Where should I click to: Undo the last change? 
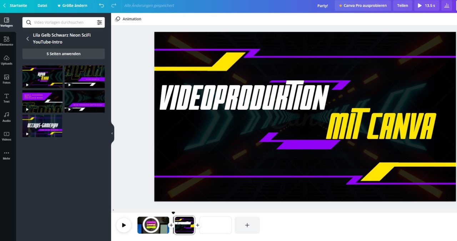pos(101,6)
